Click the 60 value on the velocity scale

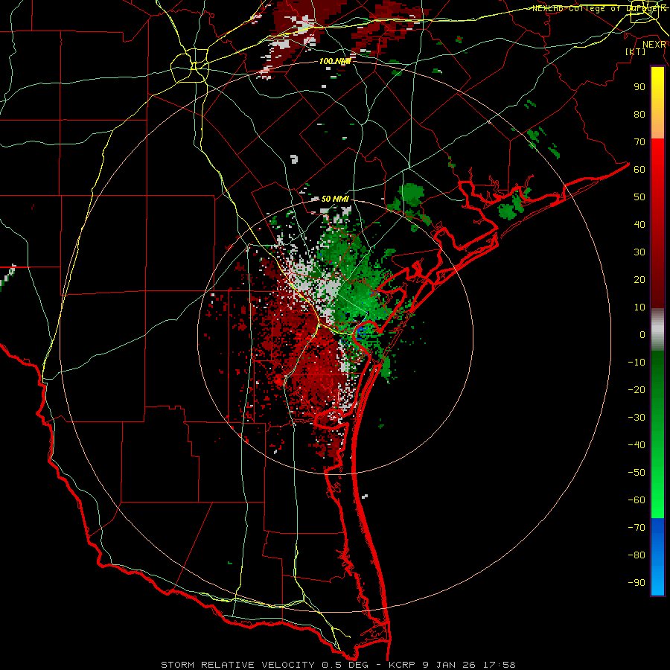(x=639, y=170)
